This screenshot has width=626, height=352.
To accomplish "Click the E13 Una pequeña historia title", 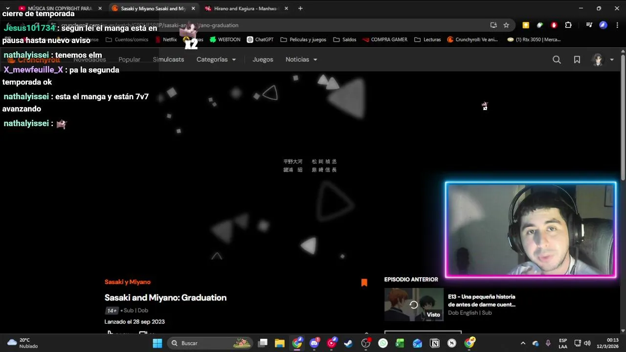I will (482, 301).
